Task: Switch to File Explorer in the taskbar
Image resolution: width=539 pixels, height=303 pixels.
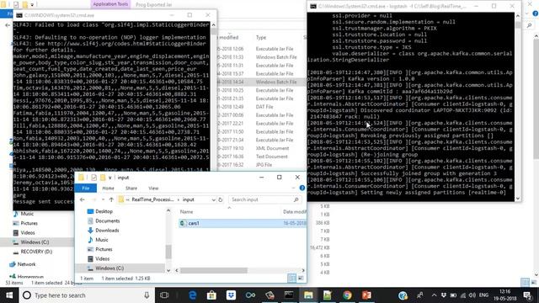Action: point(308,295)
